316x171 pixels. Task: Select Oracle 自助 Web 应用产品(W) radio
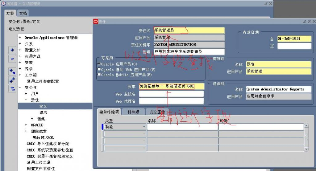point(99,69)
